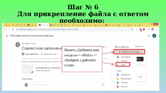Click the 'Добавить или создать' button
This screenshot has width=166, height=93.
(129, 52)
